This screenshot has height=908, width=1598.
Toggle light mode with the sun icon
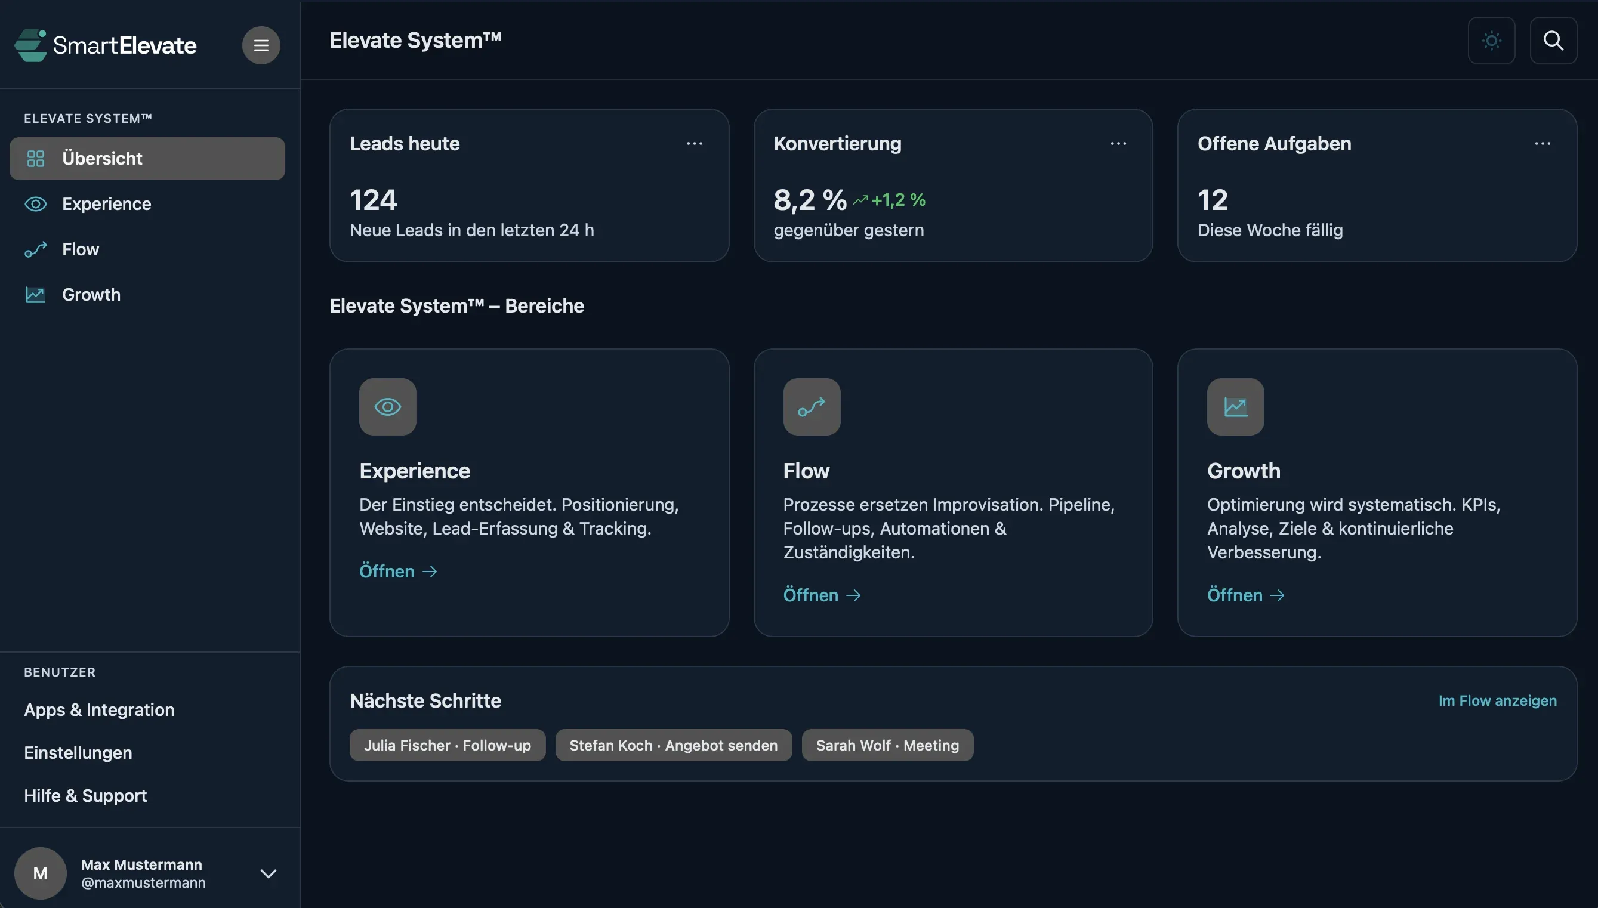click(x=1491, y=40)
